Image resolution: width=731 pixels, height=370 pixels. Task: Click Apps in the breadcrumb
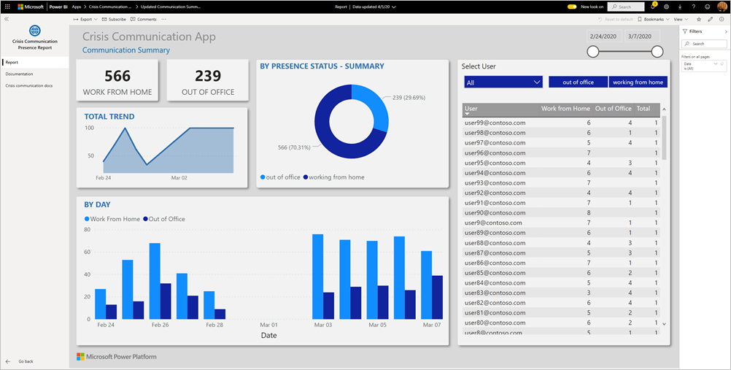(77, 7)
